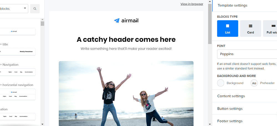Choose the Full width blocks type

coord(270,29)
